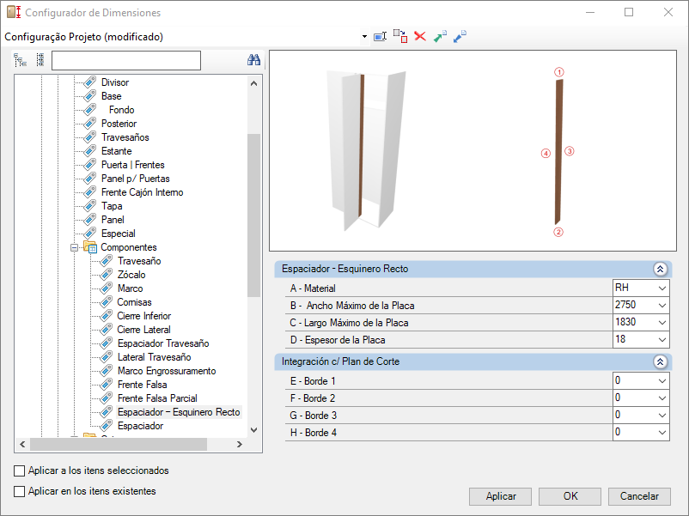Select the Panel p/ Puertas item
689x516 pixels.
point(136,179)
